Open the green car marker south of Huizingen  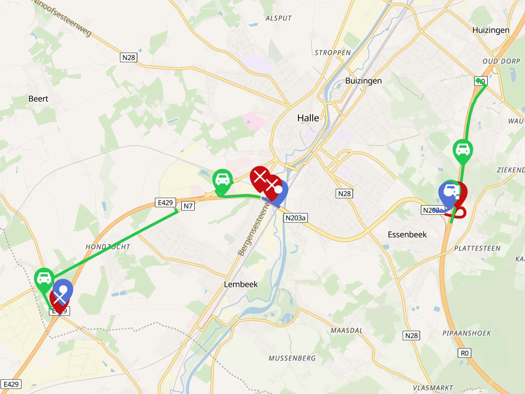[463, 152]
